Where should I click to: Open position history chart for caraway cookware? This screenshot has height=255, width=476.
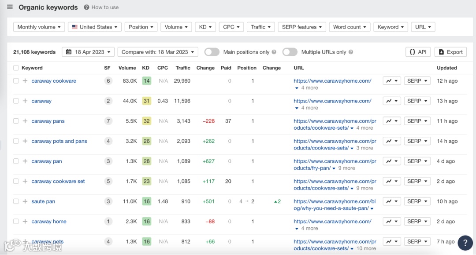[392, 81]
